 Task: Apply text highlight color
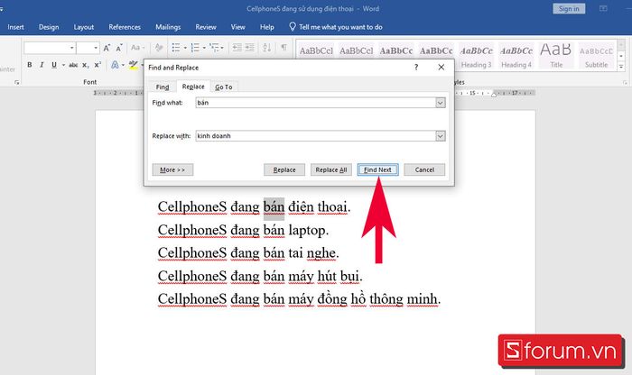tap(133, 65)
